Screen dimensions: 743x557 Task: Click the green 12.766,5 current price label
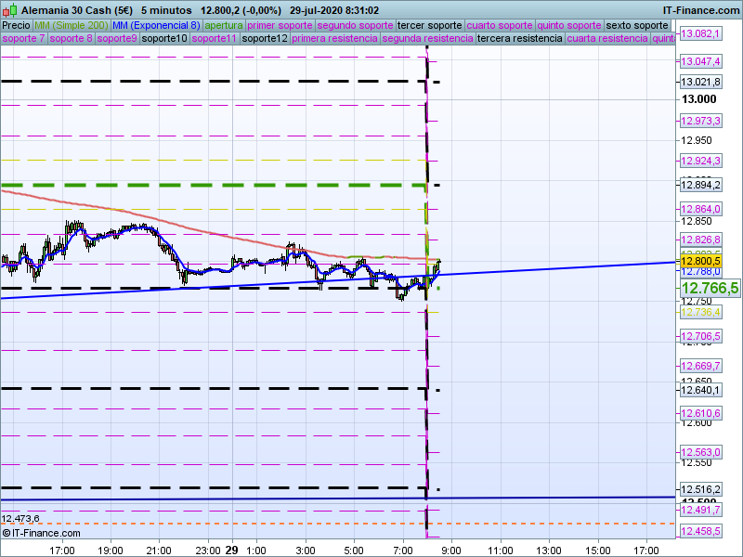click(709, 289)
